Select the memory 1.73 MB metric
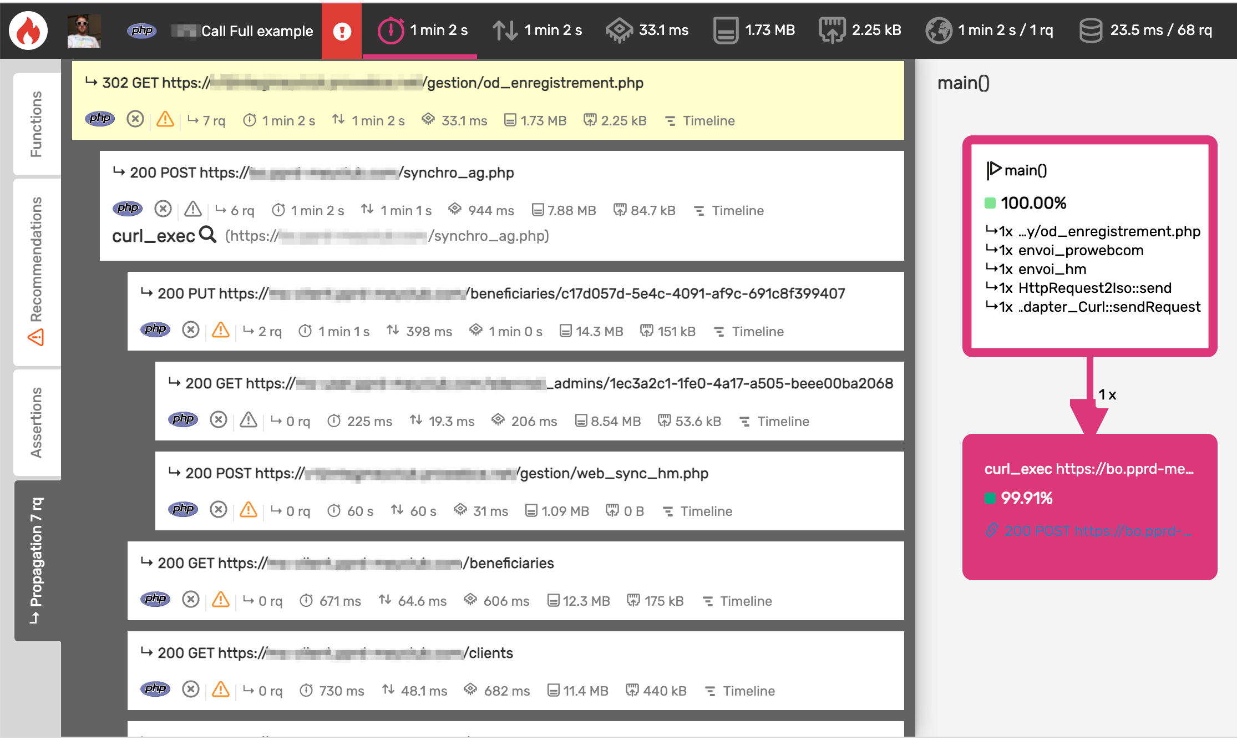Viewport: 1237px width, 740px height. (754, 31)
